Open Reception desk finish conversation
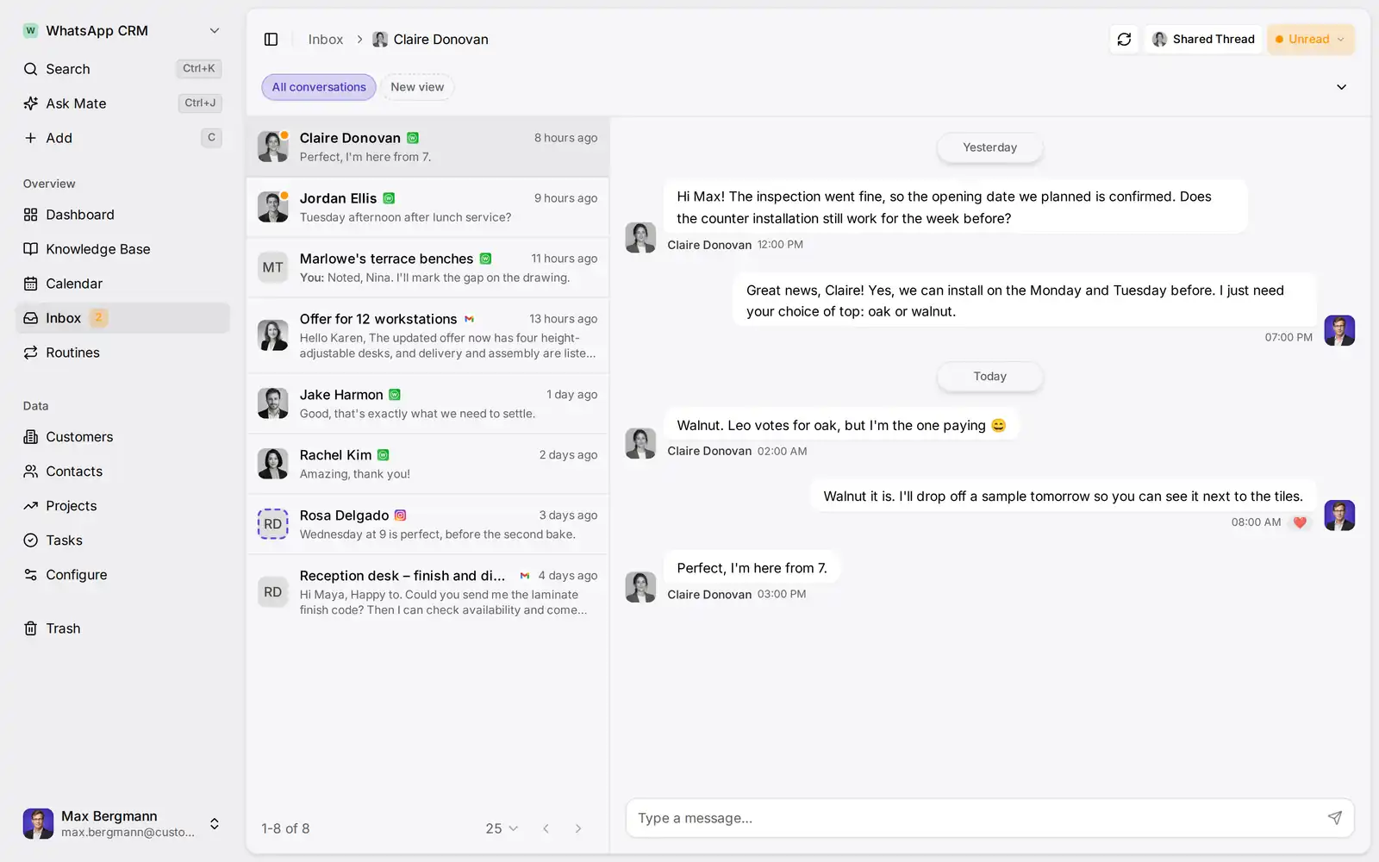This screenshot has height=862, width=1379. [427, 592]
